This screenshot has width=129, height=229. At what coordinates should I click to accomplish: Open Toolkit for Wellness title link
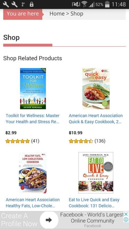33,119
